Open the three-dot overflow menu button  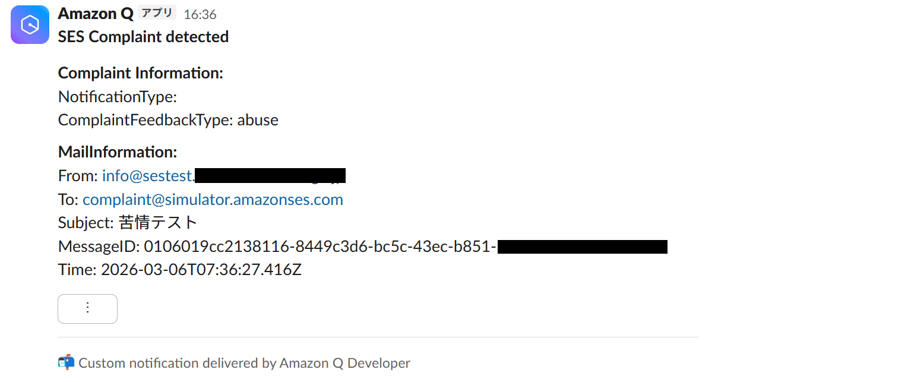tap(87, 308)
